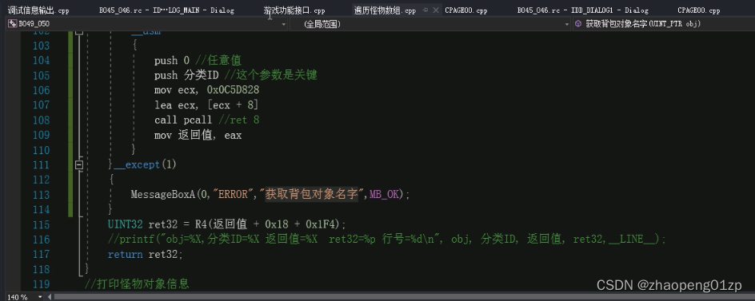
Task: Click the comment //打印怪物对象信息
Action: click(x=137, y=283)
